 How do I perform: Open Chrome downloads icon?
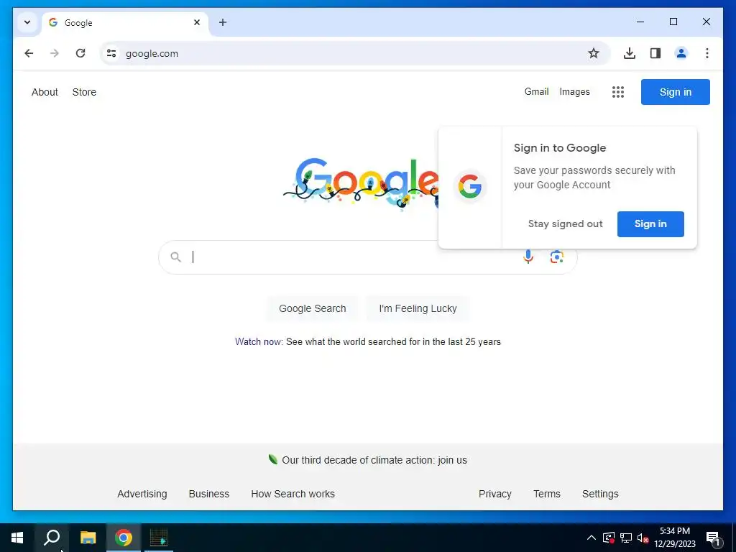[630, 53]
